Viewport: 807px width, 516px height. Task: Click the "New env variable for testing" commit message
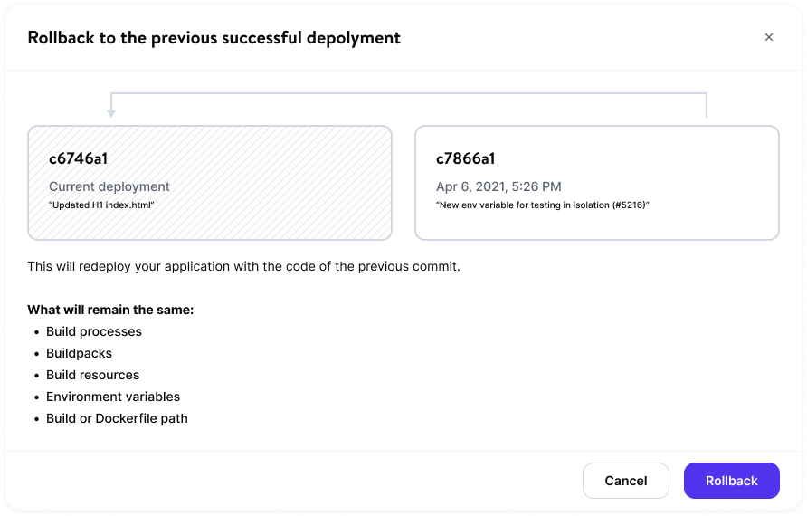[543, 205]
